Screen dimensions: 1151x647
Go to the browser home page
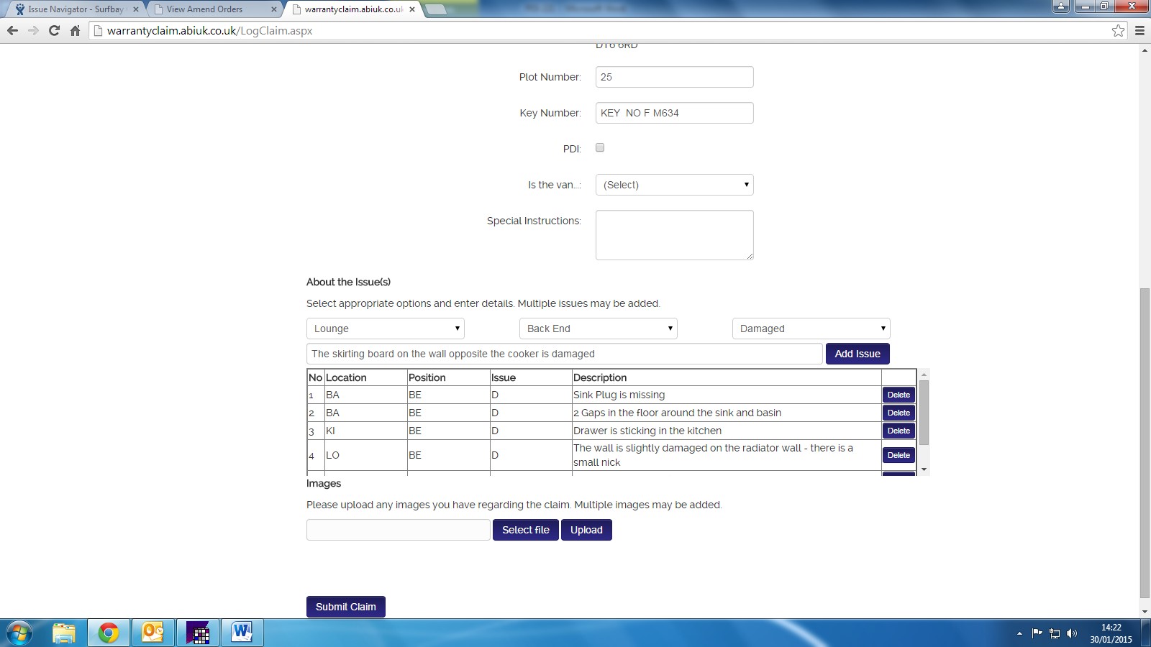point(75,30)
